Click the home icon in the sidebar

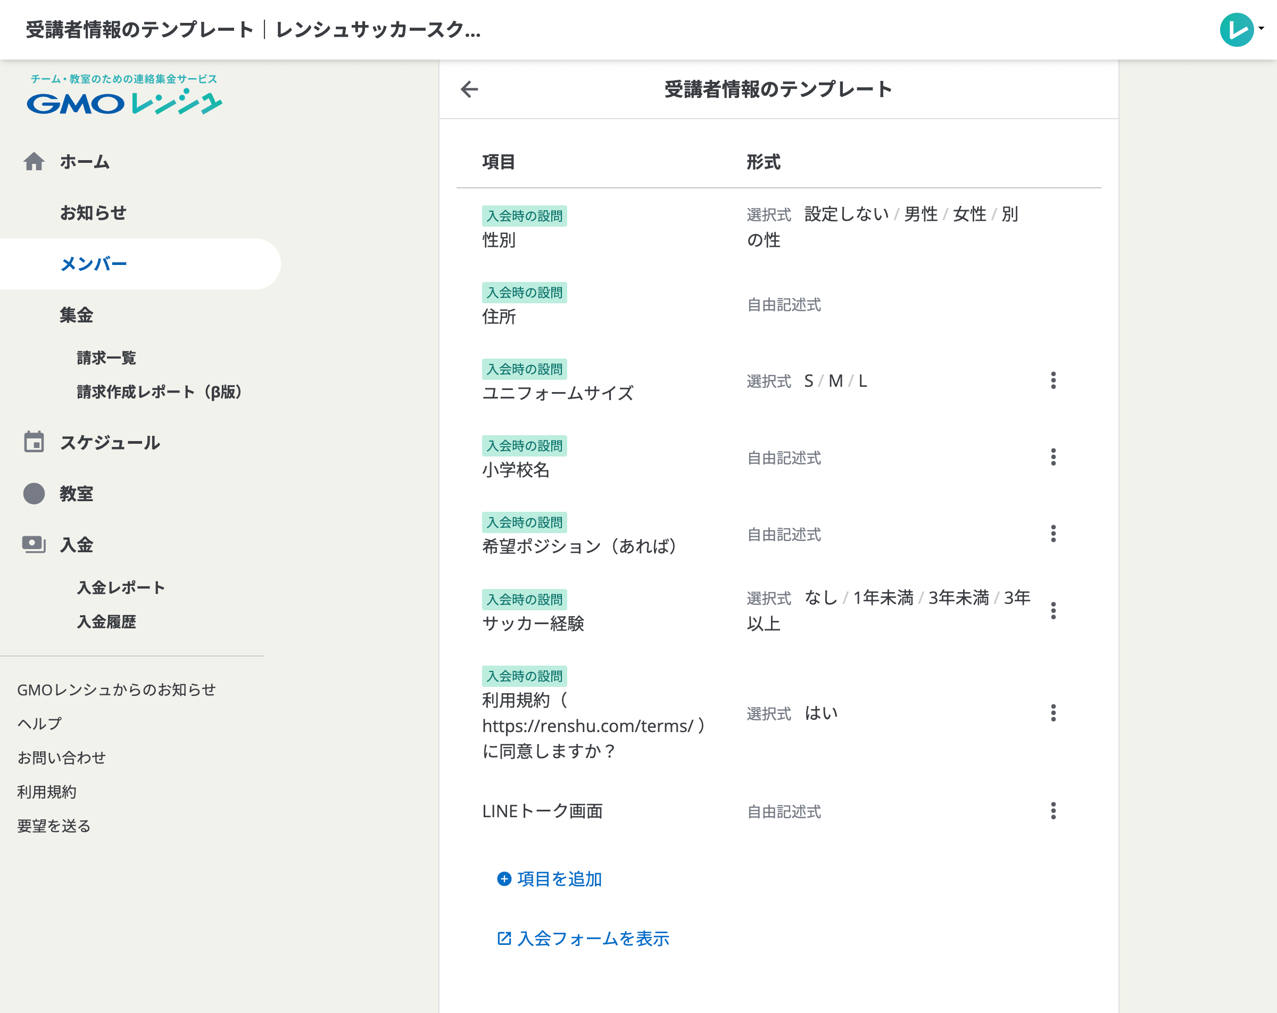[35, 161]
